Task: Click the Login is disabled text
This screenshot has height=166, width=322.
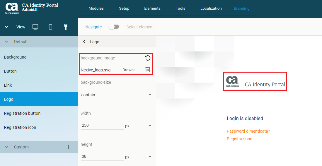Action: [x=245, y=118]
